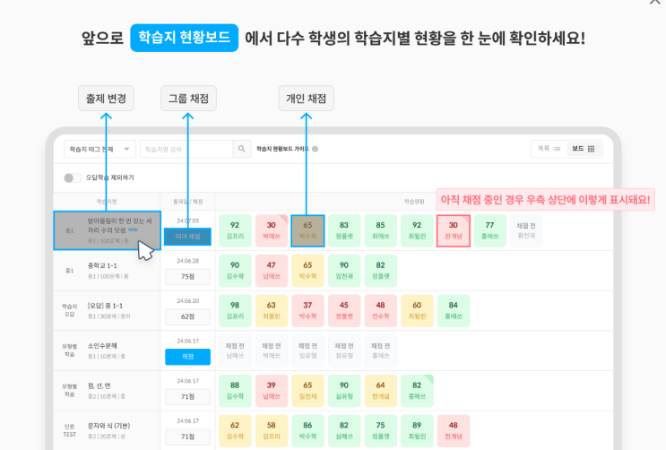Click the 학습지명 검색 input field
The image size is (666, 450).
click(186, 149)
